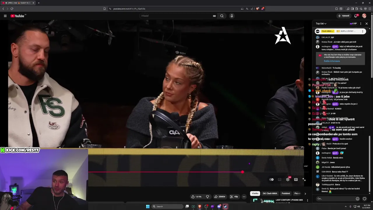
Task: Open a new browser tab
Action: [39, 3]
